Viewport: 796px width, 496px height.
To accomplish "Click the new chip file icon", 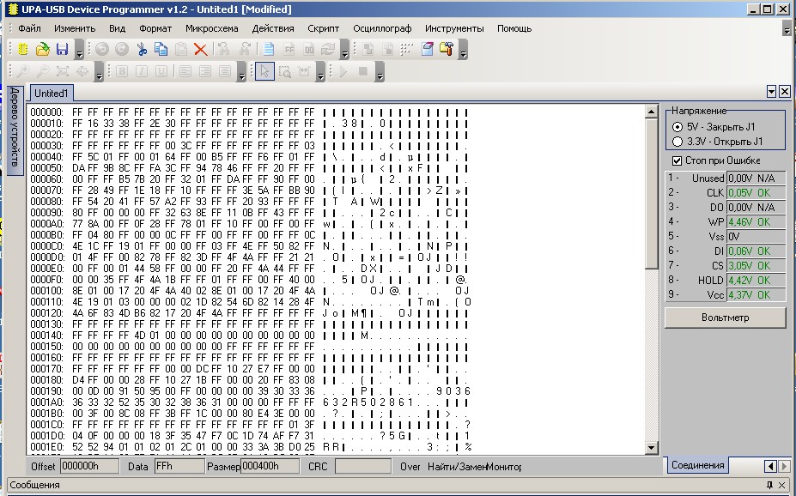I will (x=23, y=49).
